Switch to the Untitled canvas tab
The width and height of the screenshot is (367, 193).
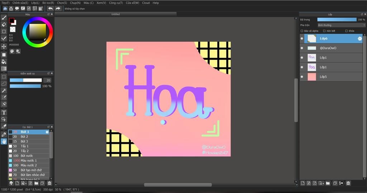(x=115, y=14)
